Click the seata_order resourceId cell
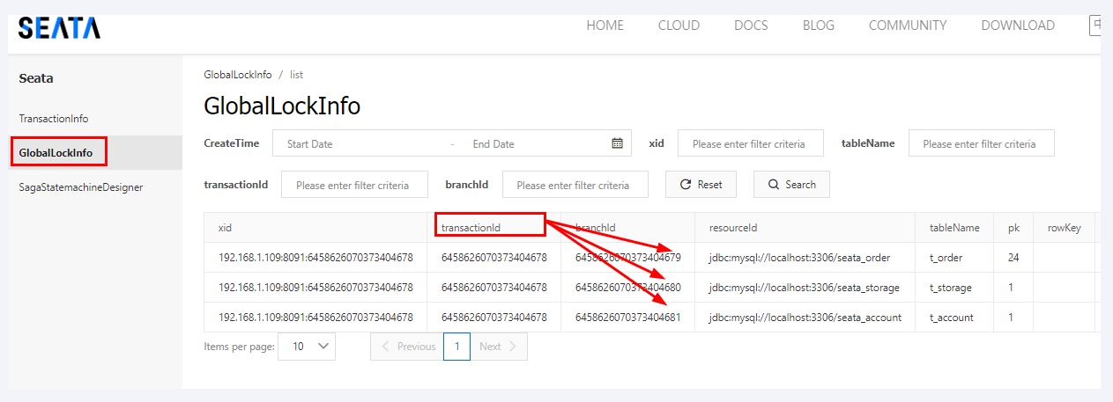This screenshot has width=1113, height=402. click(805, 258)
